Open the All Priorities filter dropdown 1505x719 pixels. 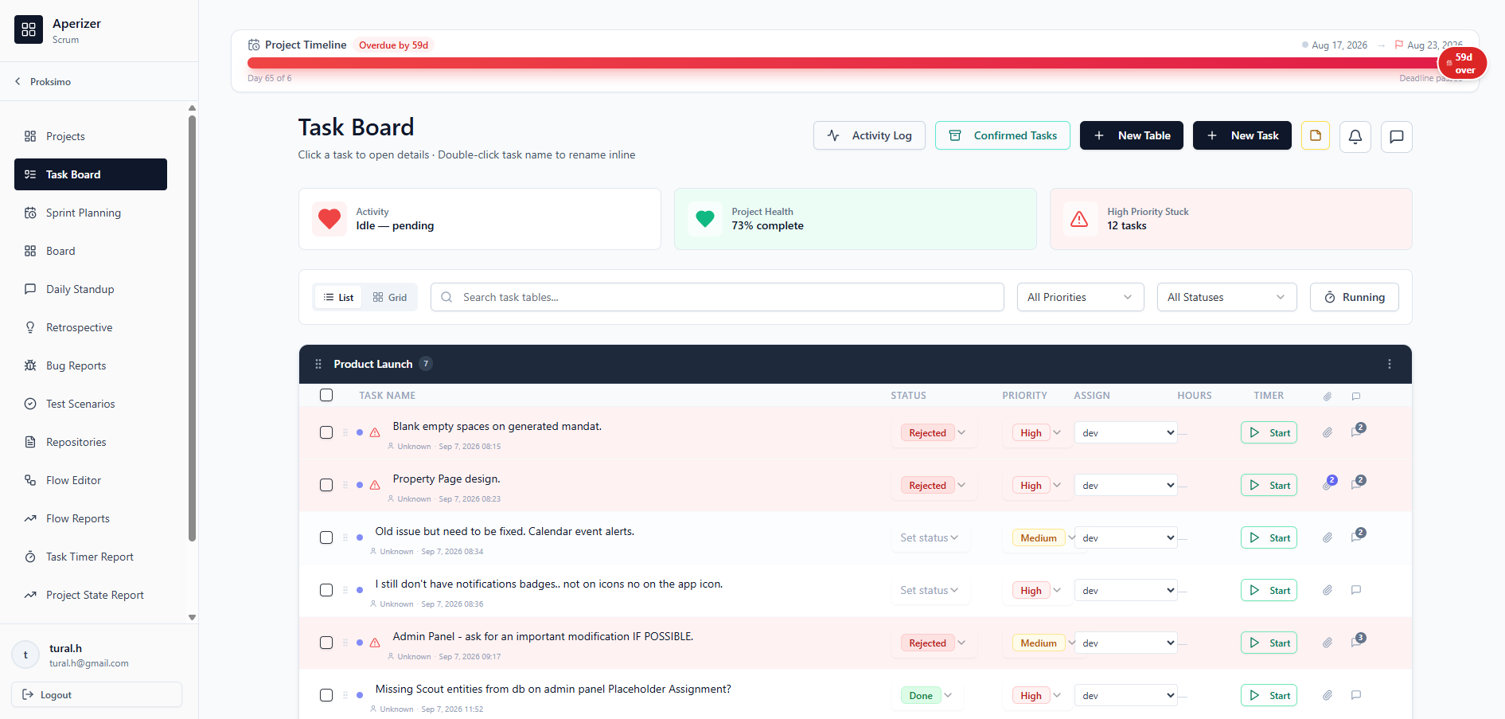coord(1080,297)
